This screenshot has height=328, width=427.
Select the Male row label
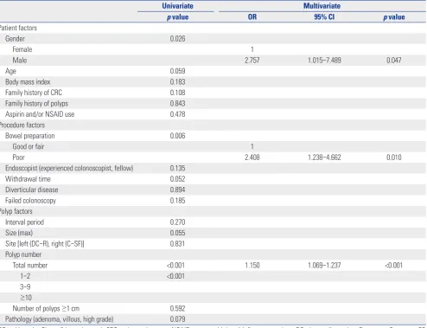20,61
